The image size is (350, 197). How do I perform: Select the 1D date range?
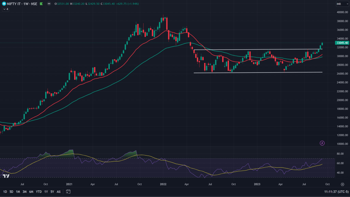[x=5, y=192]
